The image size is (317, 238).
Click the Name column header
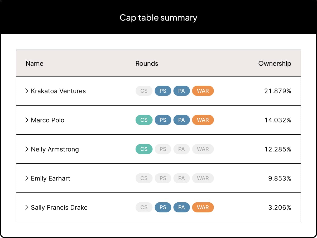point(35,64)
